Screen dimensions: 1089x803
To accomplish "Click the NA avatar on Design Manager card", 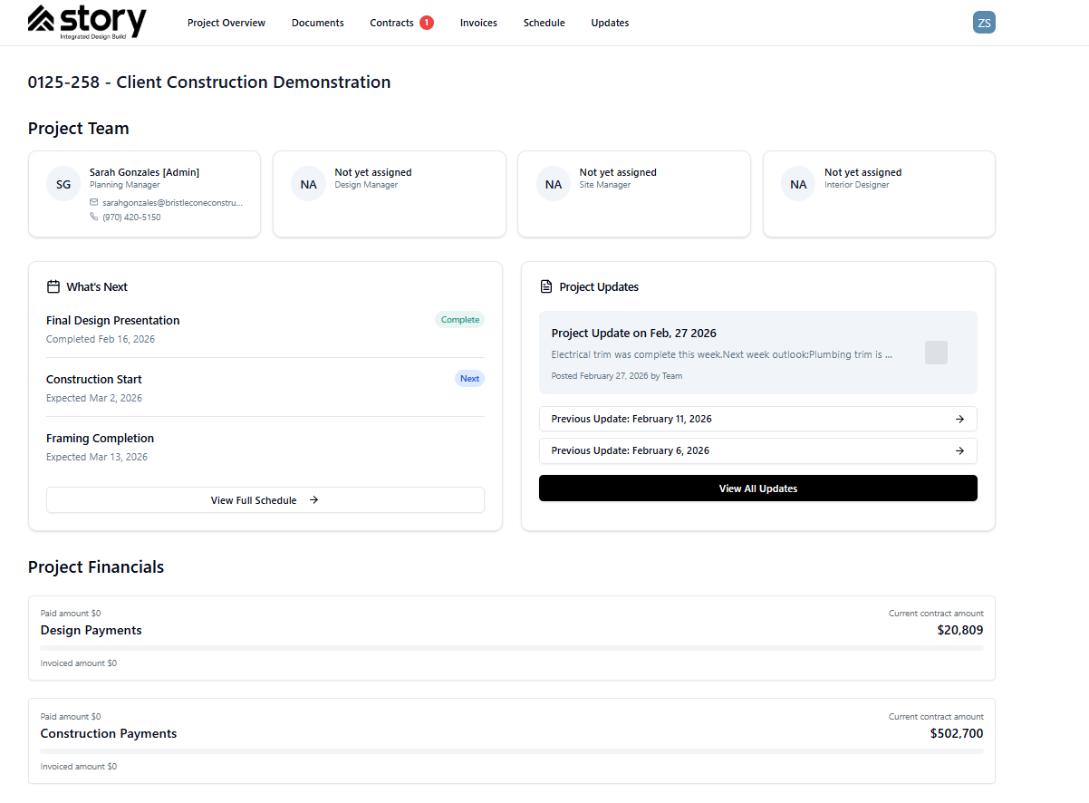I will [x=309, y=184].
